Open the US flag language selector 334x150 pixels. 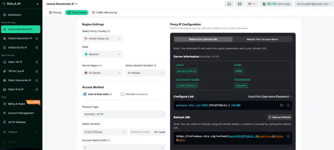[x=252, y=4]
